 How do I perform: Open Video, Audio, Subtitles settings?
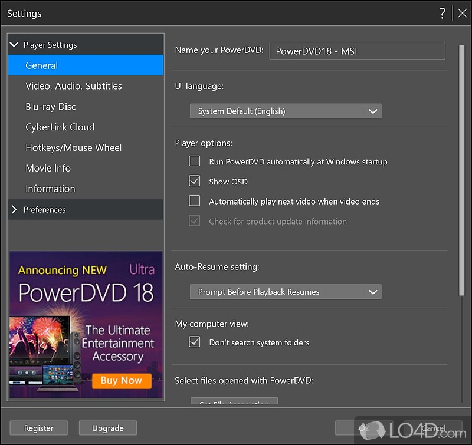coord(73,86)
